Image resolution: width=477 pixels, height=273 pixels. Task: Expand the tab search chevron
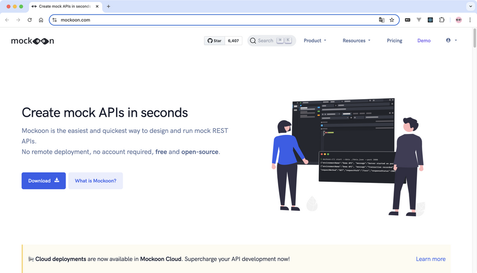(469, 7)
